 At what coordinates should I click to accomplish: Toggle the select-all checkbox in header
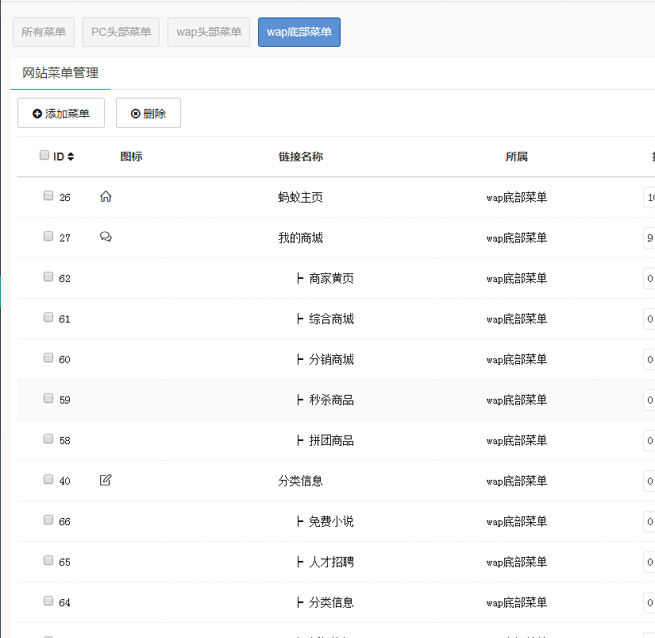44,156
